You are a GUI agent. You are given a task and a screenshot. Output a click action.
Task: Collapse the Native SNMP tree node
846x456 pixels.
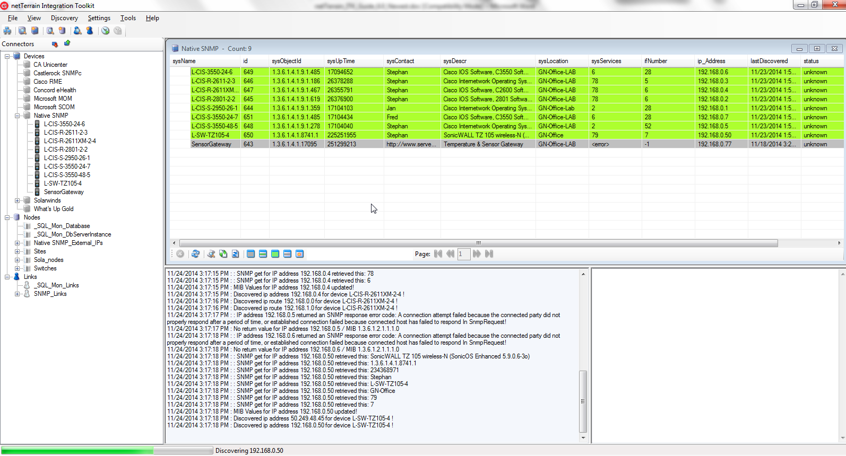[x=18, y=116]
